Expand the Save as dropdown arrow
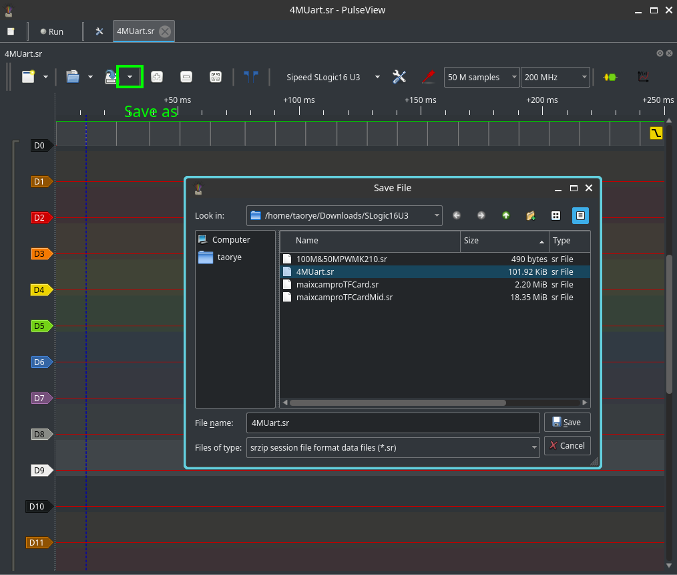677x575 pixels. (x=130, y=77)
